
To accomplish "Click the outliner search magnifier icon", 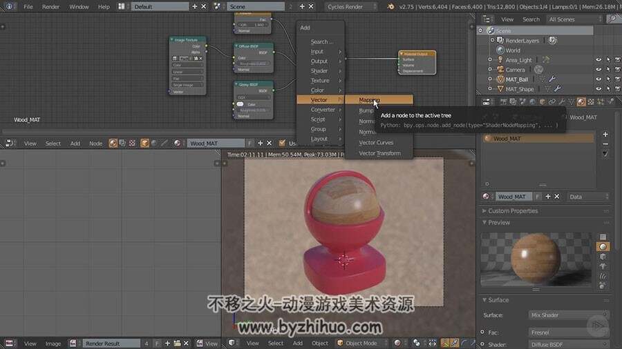I will point(613,19).
